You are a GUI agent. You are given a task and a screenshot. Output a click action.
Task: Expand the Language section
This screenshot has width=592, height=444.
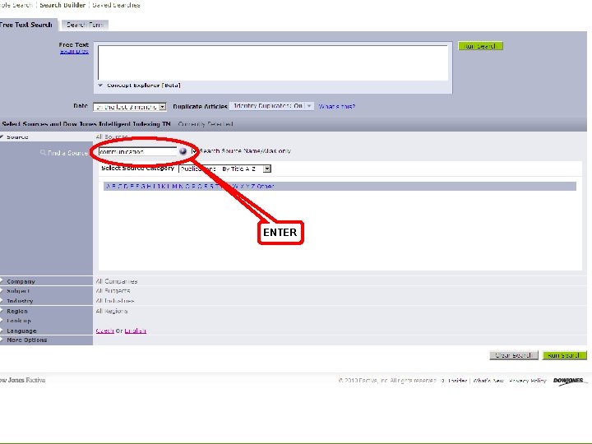(x=2, y=331)
